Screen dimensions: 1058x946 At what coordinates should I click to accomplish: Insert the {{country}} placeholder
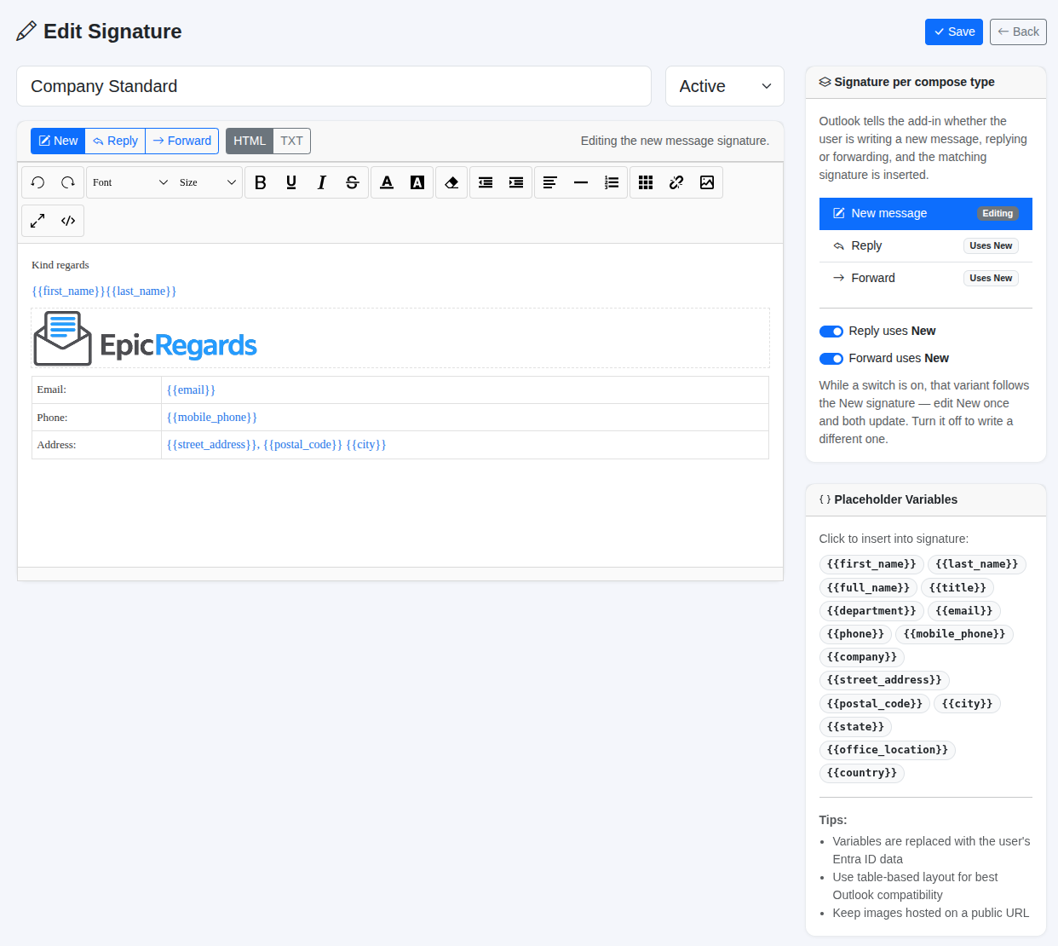coord(862,773)
